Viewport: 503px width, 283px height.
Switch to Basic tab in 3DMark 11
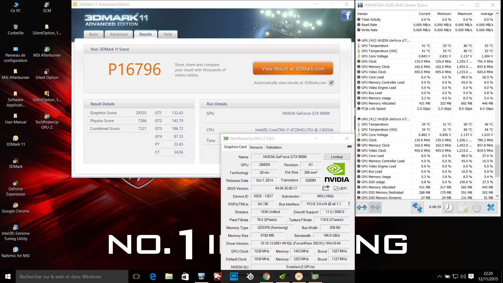[94, 34]
